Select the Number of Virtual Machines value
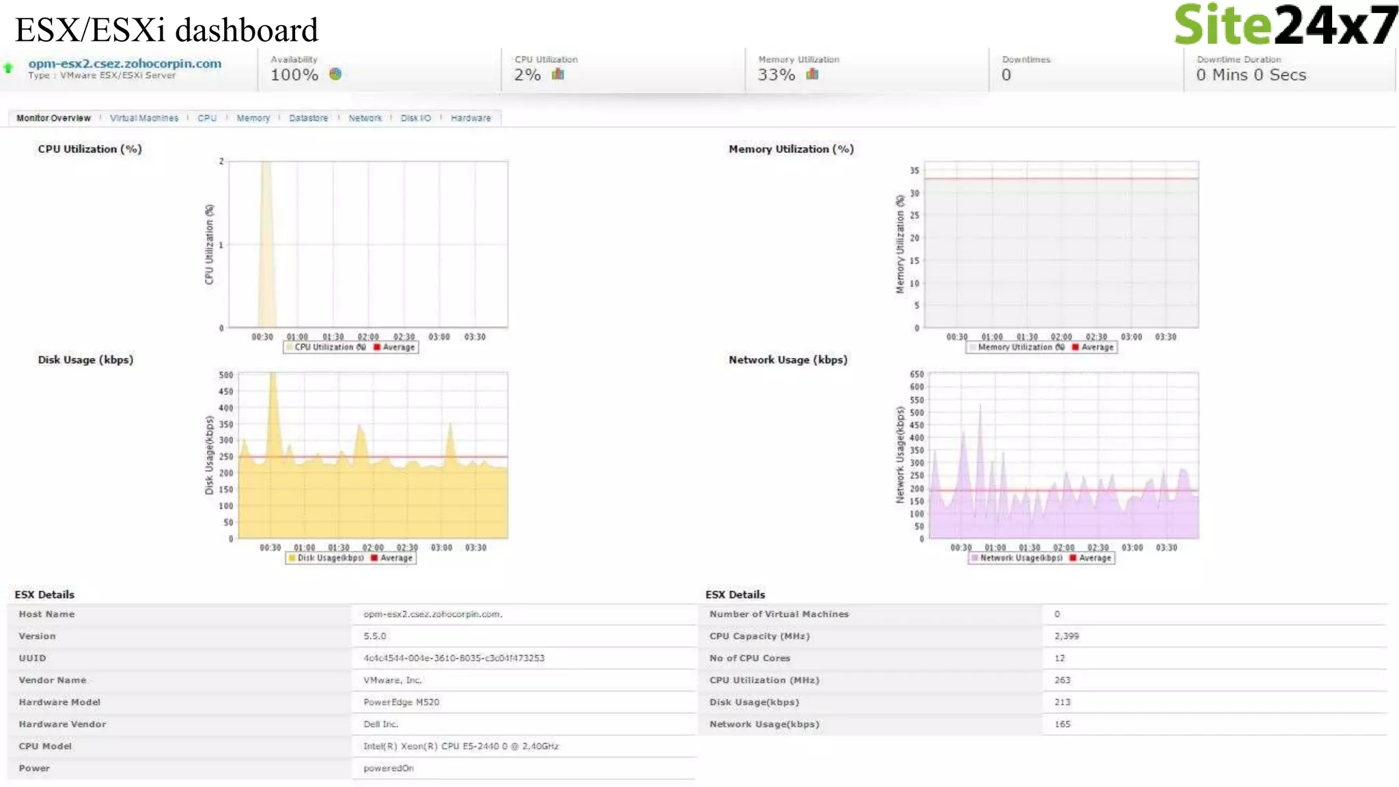 coord(1057,614)
